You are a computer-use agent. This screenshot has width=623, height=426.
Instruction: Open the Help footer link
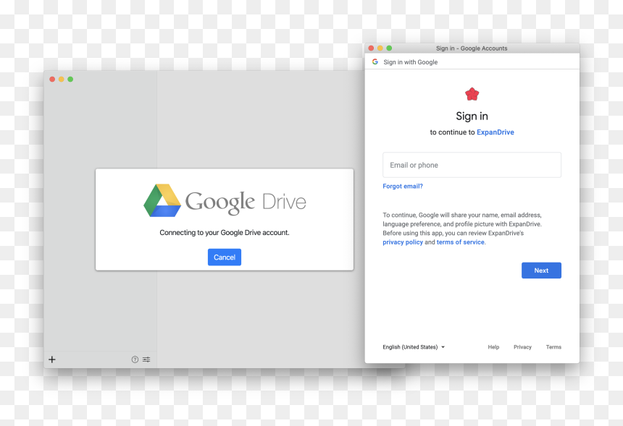coord(493,347)
